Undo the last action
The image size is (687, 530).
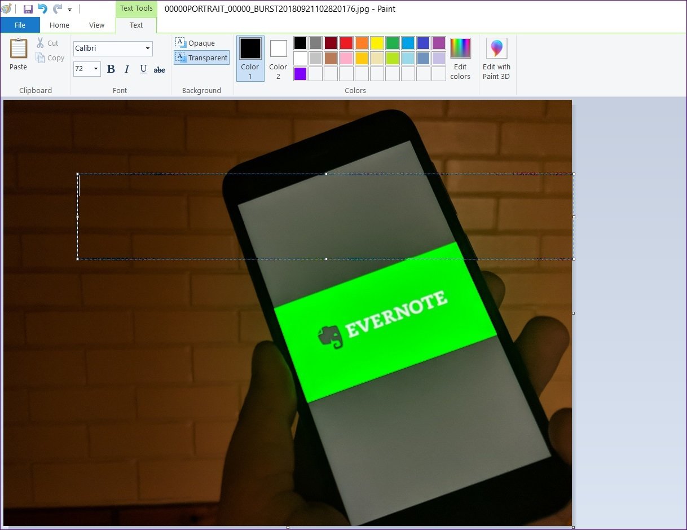pos(42,9)
